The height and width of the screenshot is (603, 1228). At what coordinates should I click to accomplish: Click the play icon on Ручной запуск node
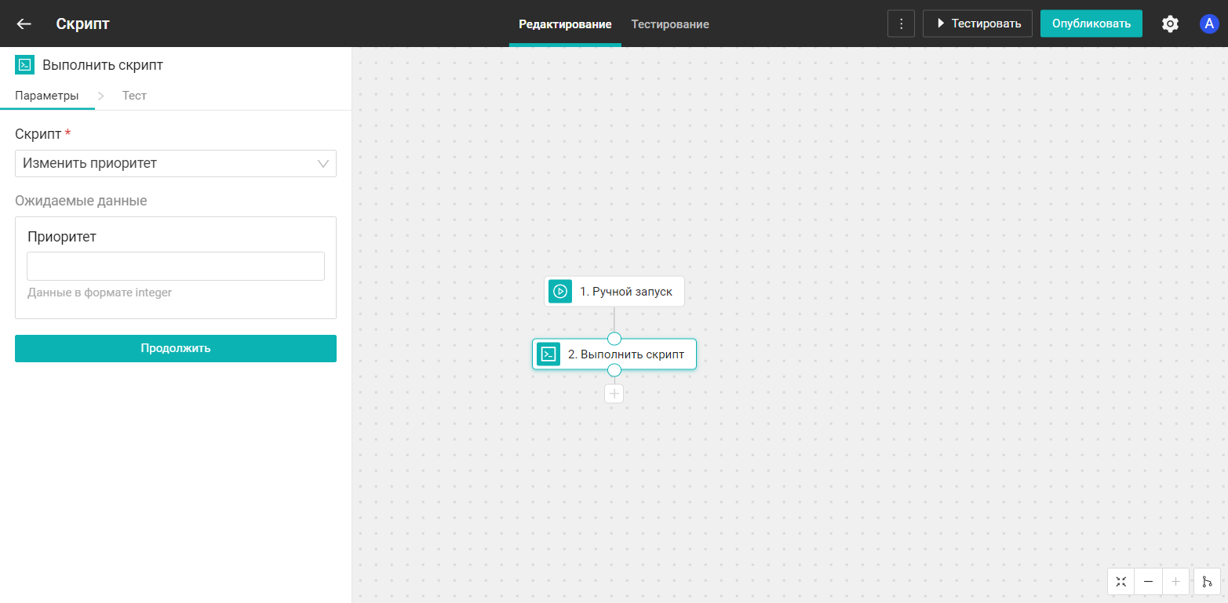point(560,292)
